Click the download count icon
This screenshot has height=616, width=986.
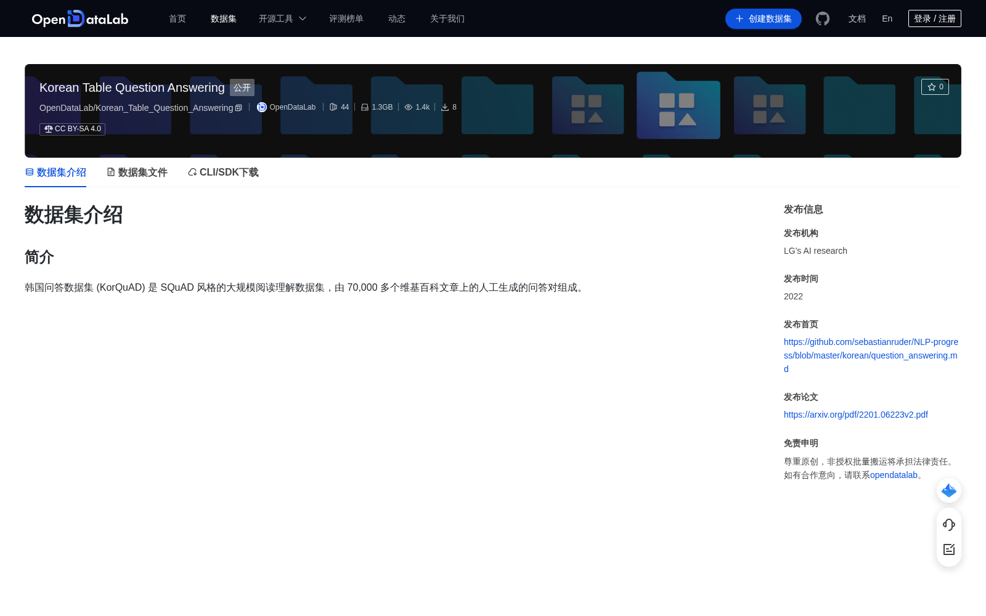[x=445, y=107]
